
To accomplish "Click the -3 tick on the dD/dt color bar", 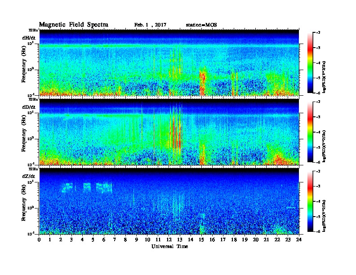I will pyautogui.click(x=318, y=117).
